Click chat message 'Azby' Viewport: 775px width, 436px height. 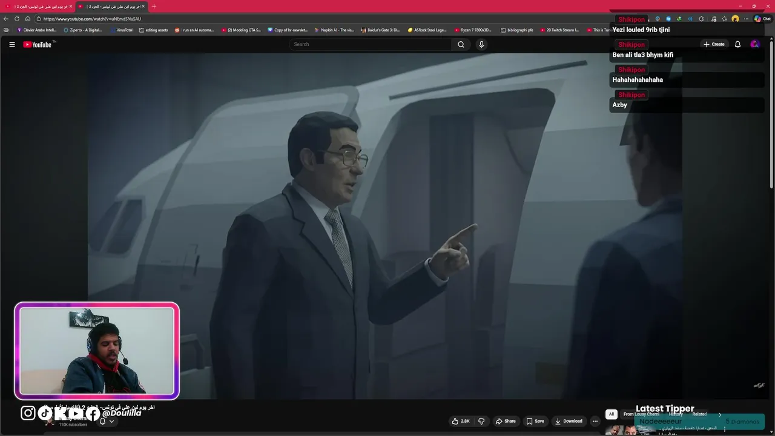[x=619, y=105]
